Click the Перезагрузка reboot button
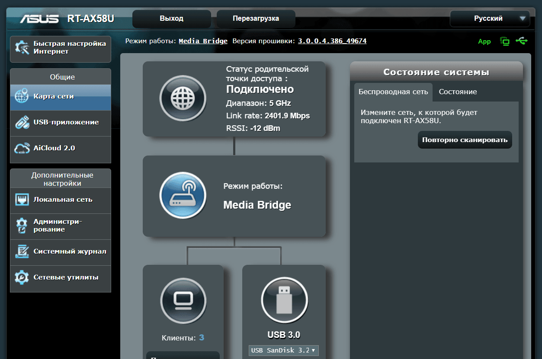Screen dimensions: 542x359 256,19
